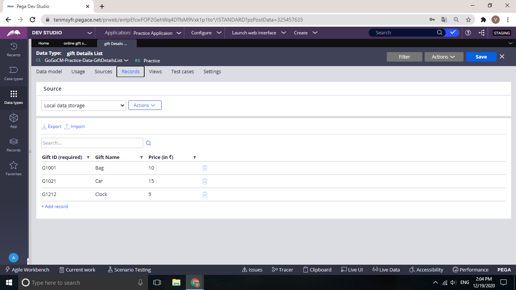Click the Pega logo icon

(x=14, y=33)
